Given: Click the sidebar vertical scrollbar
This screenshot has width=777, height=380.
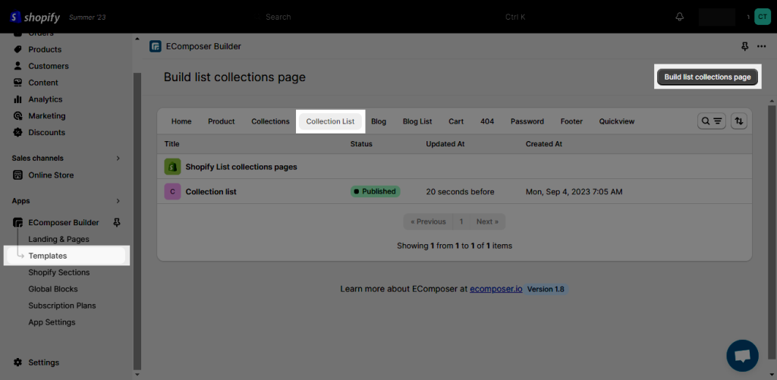Looking at the screenshot, I should tap(137, 221).
